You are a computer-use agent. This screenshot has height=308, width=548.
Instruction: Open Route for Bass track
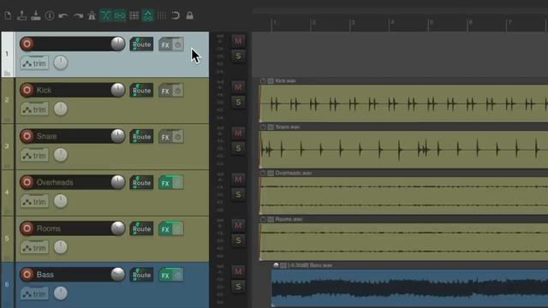(x=141, y=275)
